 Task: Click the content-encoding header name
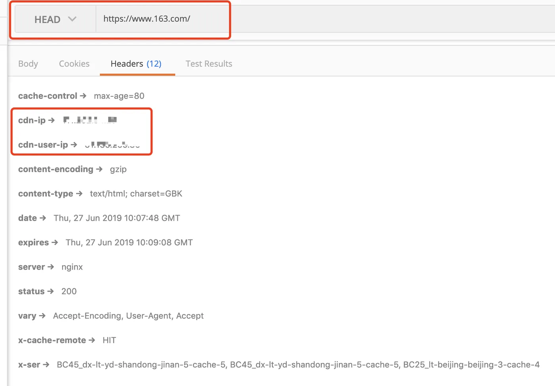pos(55,169)
